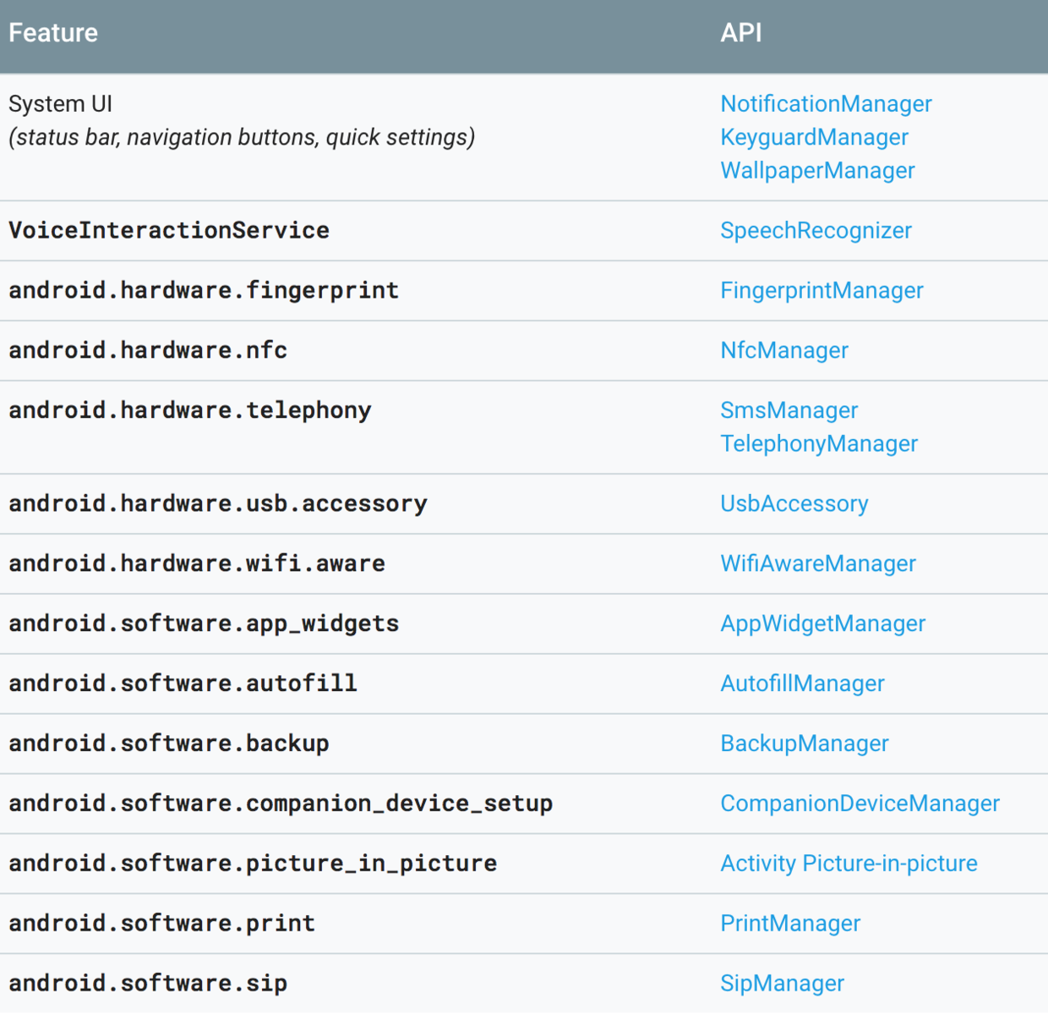The height and width of the screenshot is (1021, 1048).
Task: Open the BackupManager link
Action: pyautogui.click(x=804, y=744)
